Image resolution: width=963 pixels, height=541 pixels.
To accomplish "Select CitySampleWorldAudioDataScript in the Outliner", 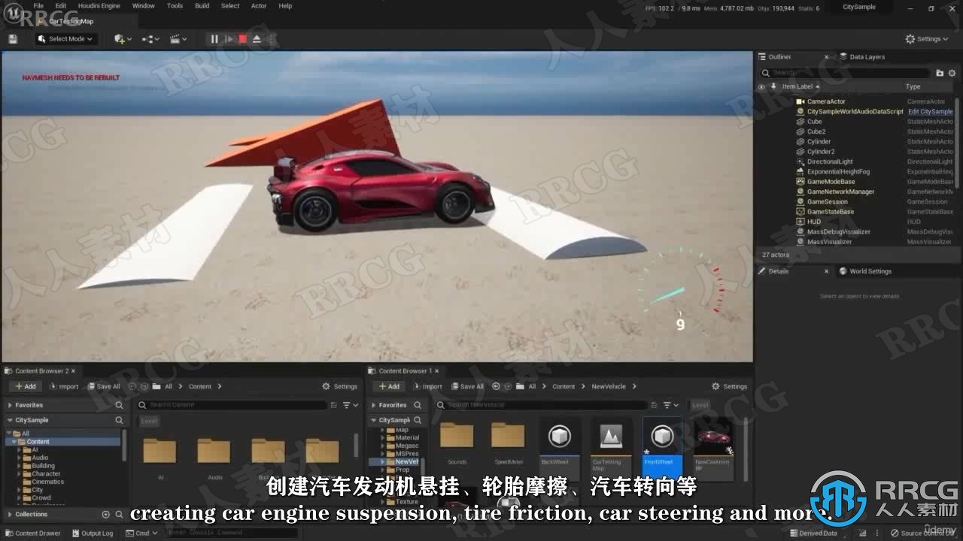I will point(855,111).
